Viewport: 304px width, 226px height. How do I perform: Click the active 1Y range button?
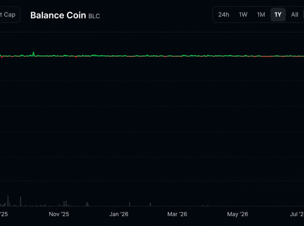click(278, 15)
